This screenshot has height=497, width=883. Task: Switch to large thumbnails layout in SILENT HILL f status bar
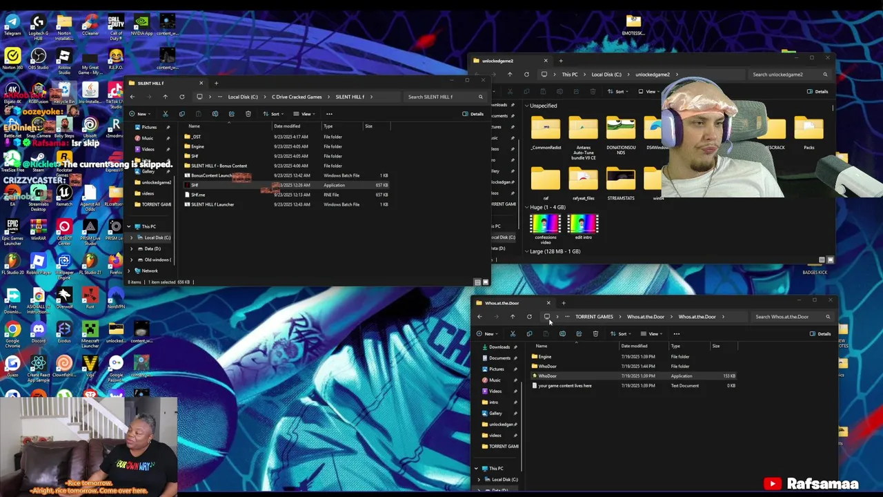486,282
